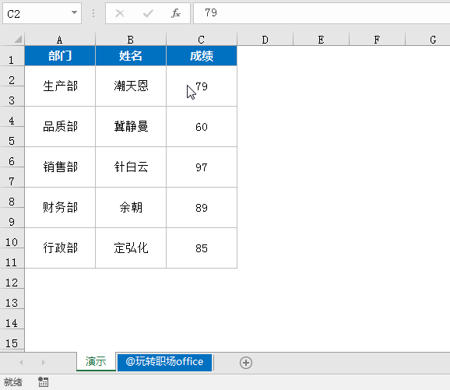Select column C header

tap(202, 40)
